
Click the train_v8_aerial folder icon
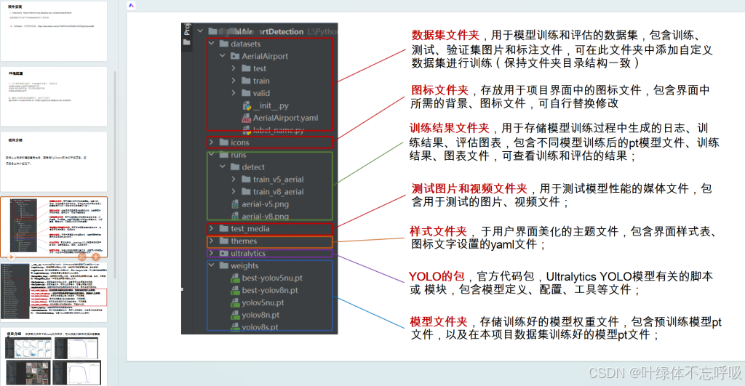pos(246,192)
